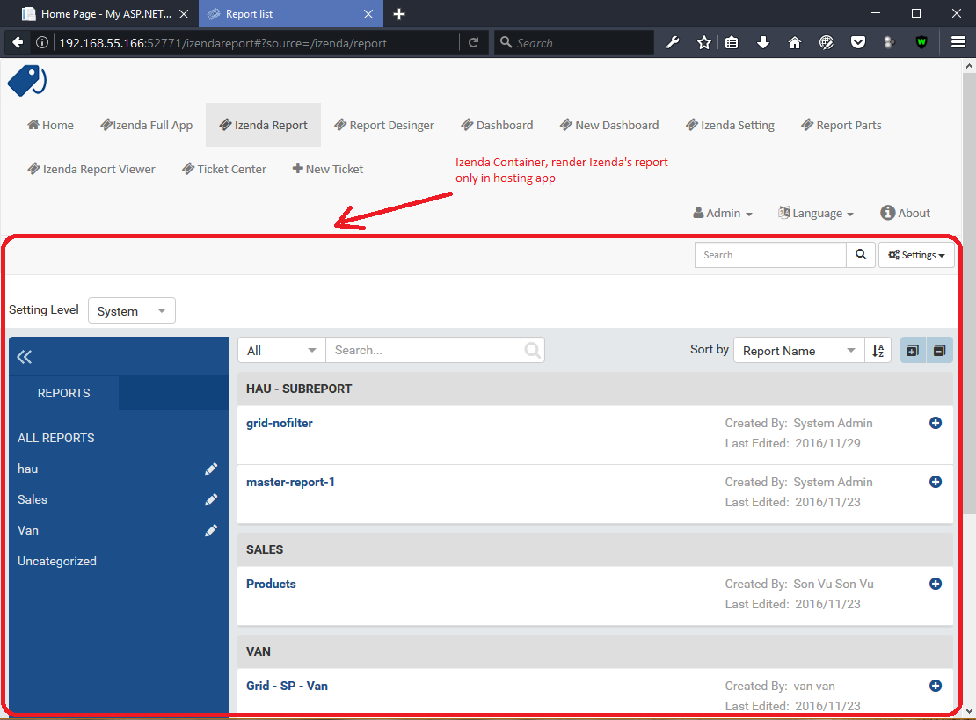Open the Products report link
Viewport: 976px width, 720px height.
[271, 584]
